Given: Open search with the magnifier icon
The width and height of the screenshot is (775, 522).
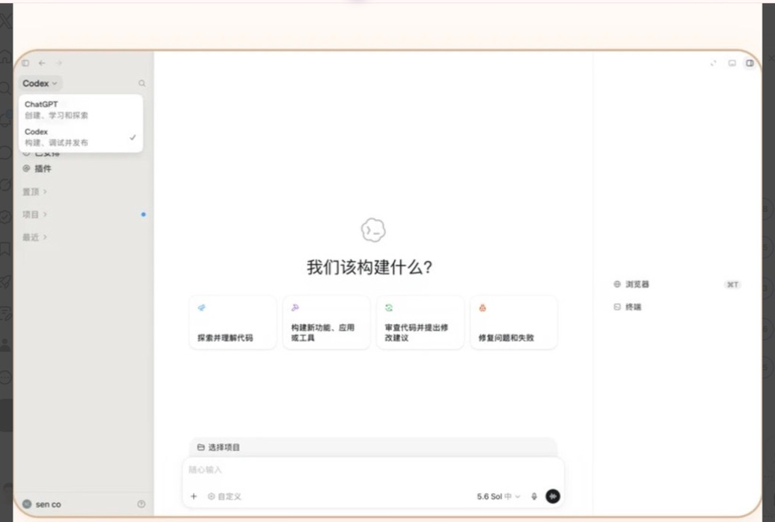Looking at the screenshot, I should click(x=142, y=84).
